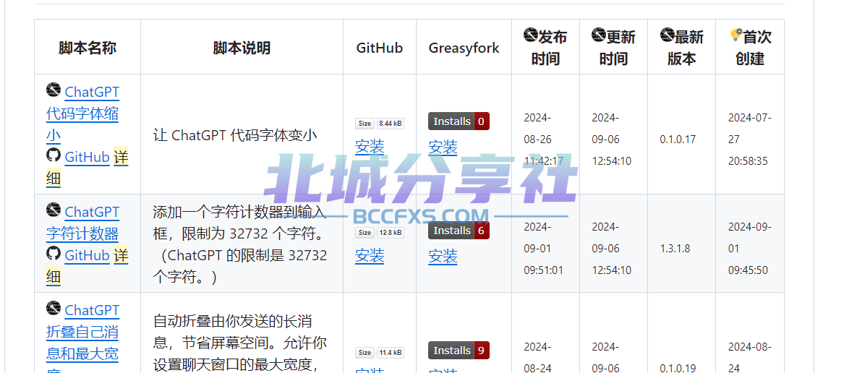
Task: Click script icon beside ChatGPT 折叠自己消息
Action: [54, 309]
